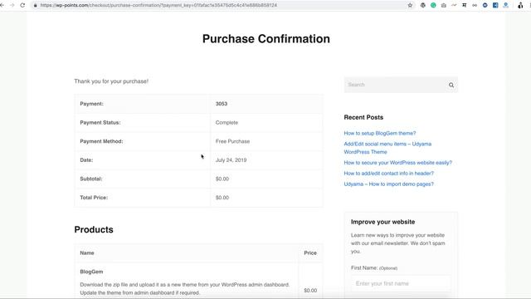Image resolution: width=531 pixels, height=299 pixels.
Task: Select the browser address bar URL
Action: pyautogui.click(x=158, y=5)
